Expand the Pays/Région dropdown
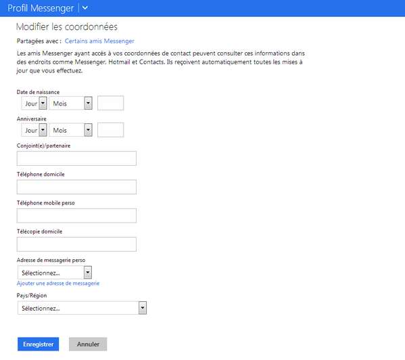 (x=82, y=308)
